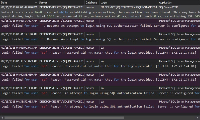Click the 'spent during login: total 1533 ms' line

click(x=101, y=16)
